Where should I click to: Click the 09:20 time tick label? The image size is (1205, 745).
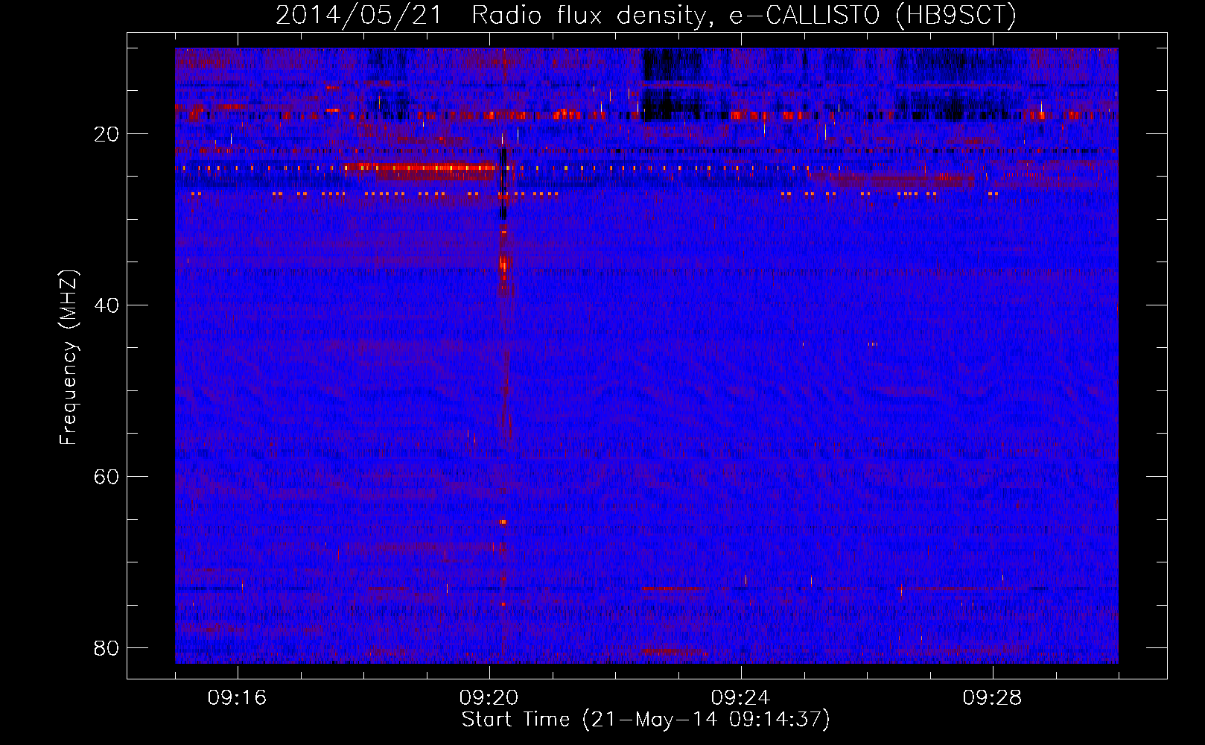click(x=489, y=698)
